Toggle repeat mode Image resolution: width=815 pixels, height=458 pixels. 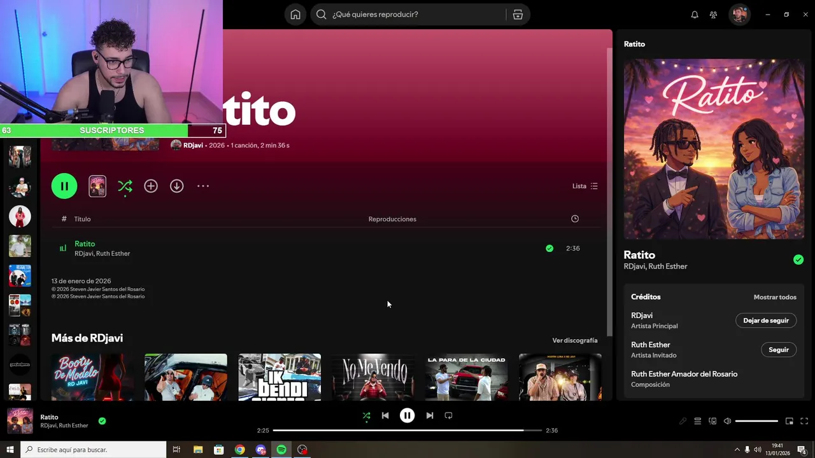[x=448, y=415]
